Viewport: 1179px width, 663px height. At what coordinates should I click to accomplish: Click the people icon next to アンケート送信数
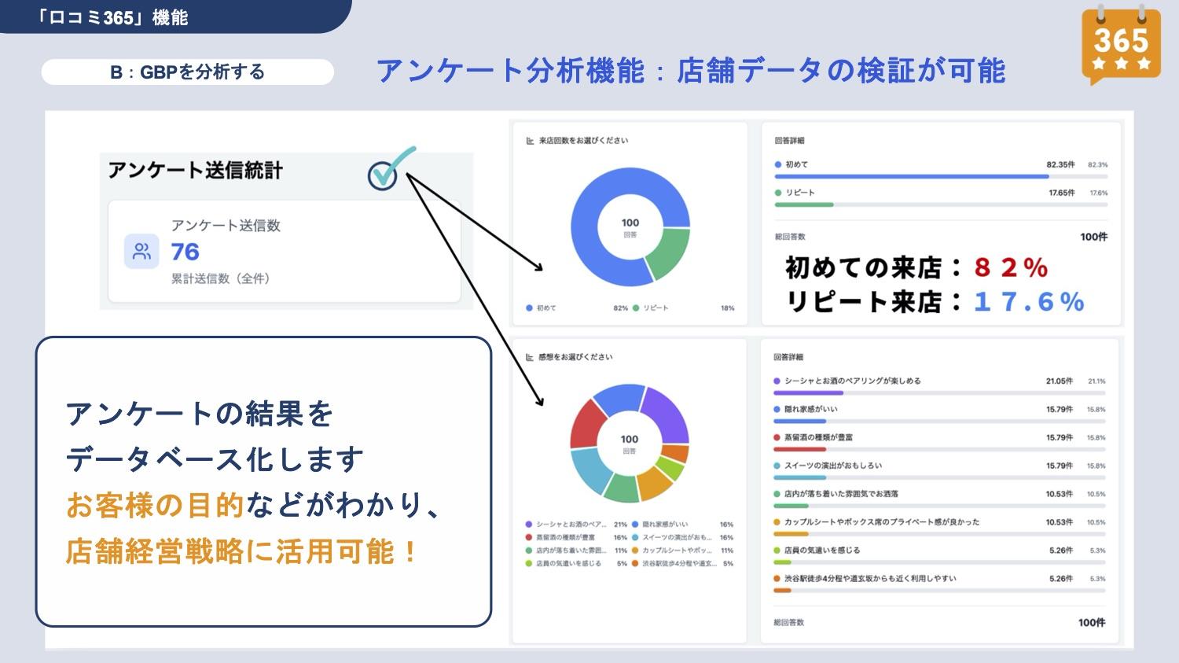[141, 252]
